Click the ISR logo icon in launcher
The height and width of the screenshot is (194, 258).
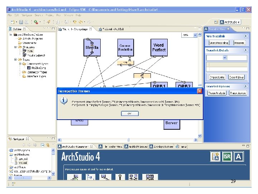227,156
